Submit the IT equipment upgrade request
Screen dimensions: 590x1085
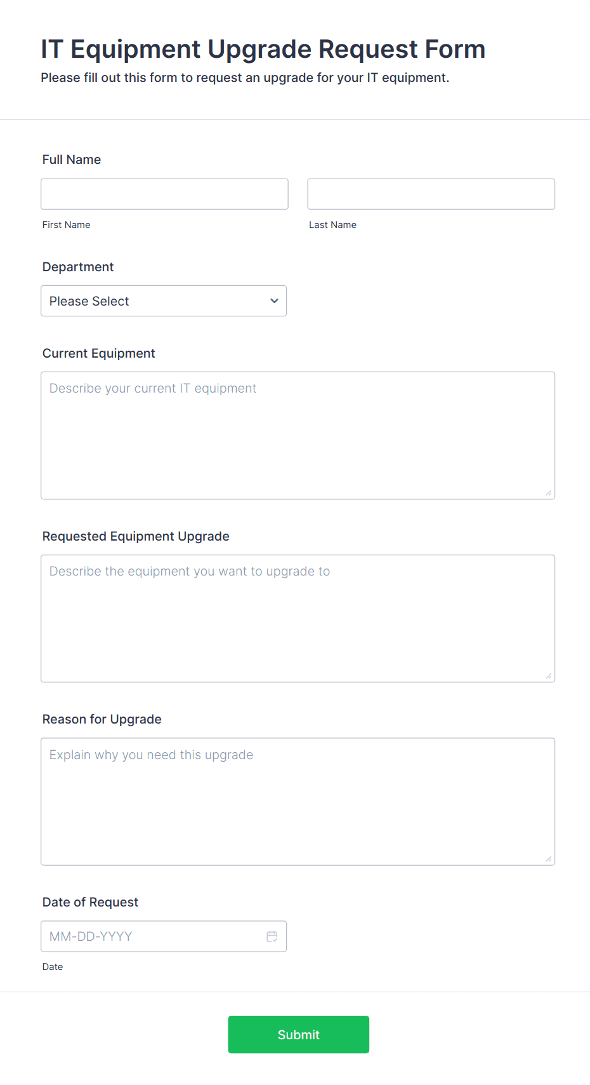(x=298, y=1034)
